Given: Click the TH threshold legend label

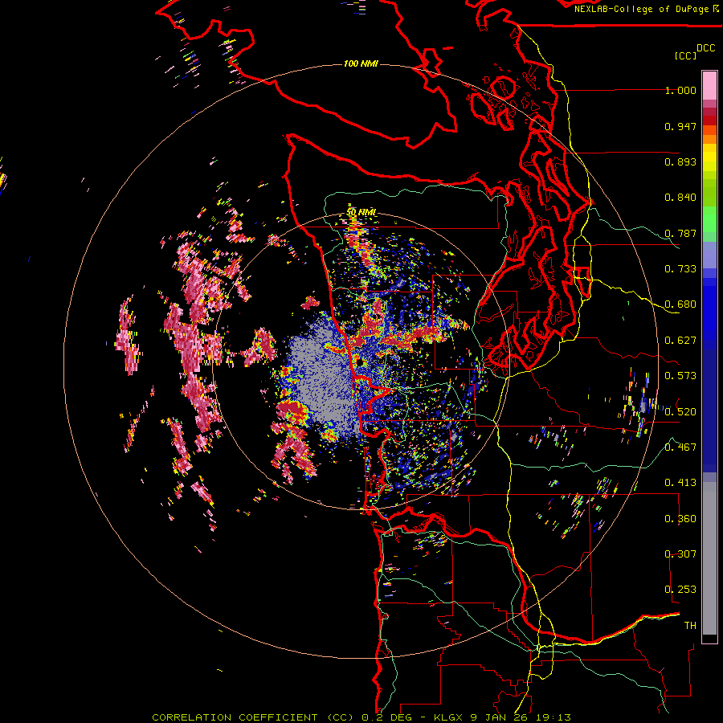Looking at the screenshot, I should (x=690, y=626).
